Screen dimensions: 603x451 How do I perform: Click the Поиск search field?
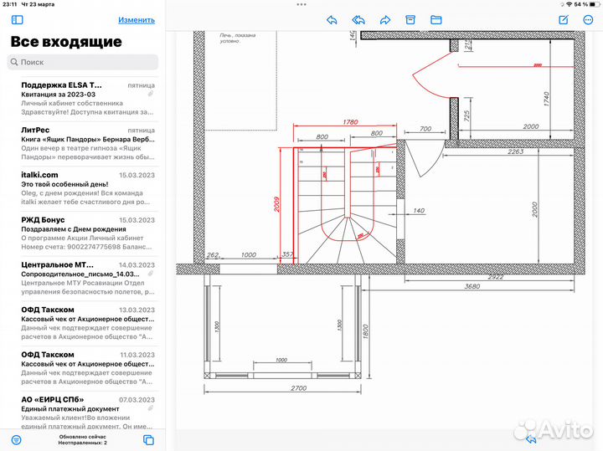82,62
